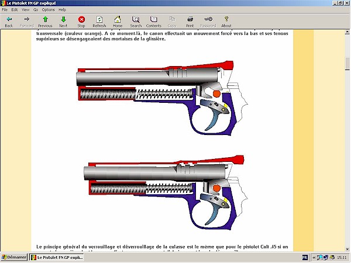Open the Help menu
This screenshot has width=351, height=263.
click(62, 10)
